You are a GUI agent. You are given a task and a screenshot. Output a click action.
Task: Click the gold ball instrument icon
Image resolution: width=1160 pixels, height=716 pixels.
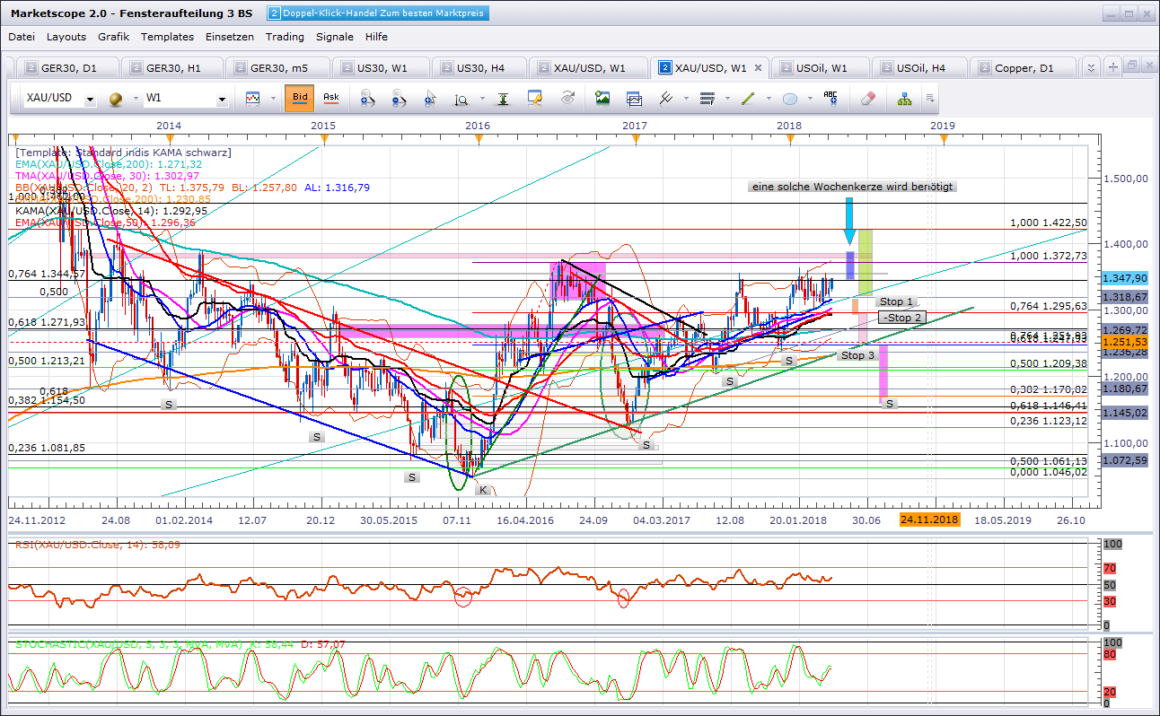[x=116, y=99]
